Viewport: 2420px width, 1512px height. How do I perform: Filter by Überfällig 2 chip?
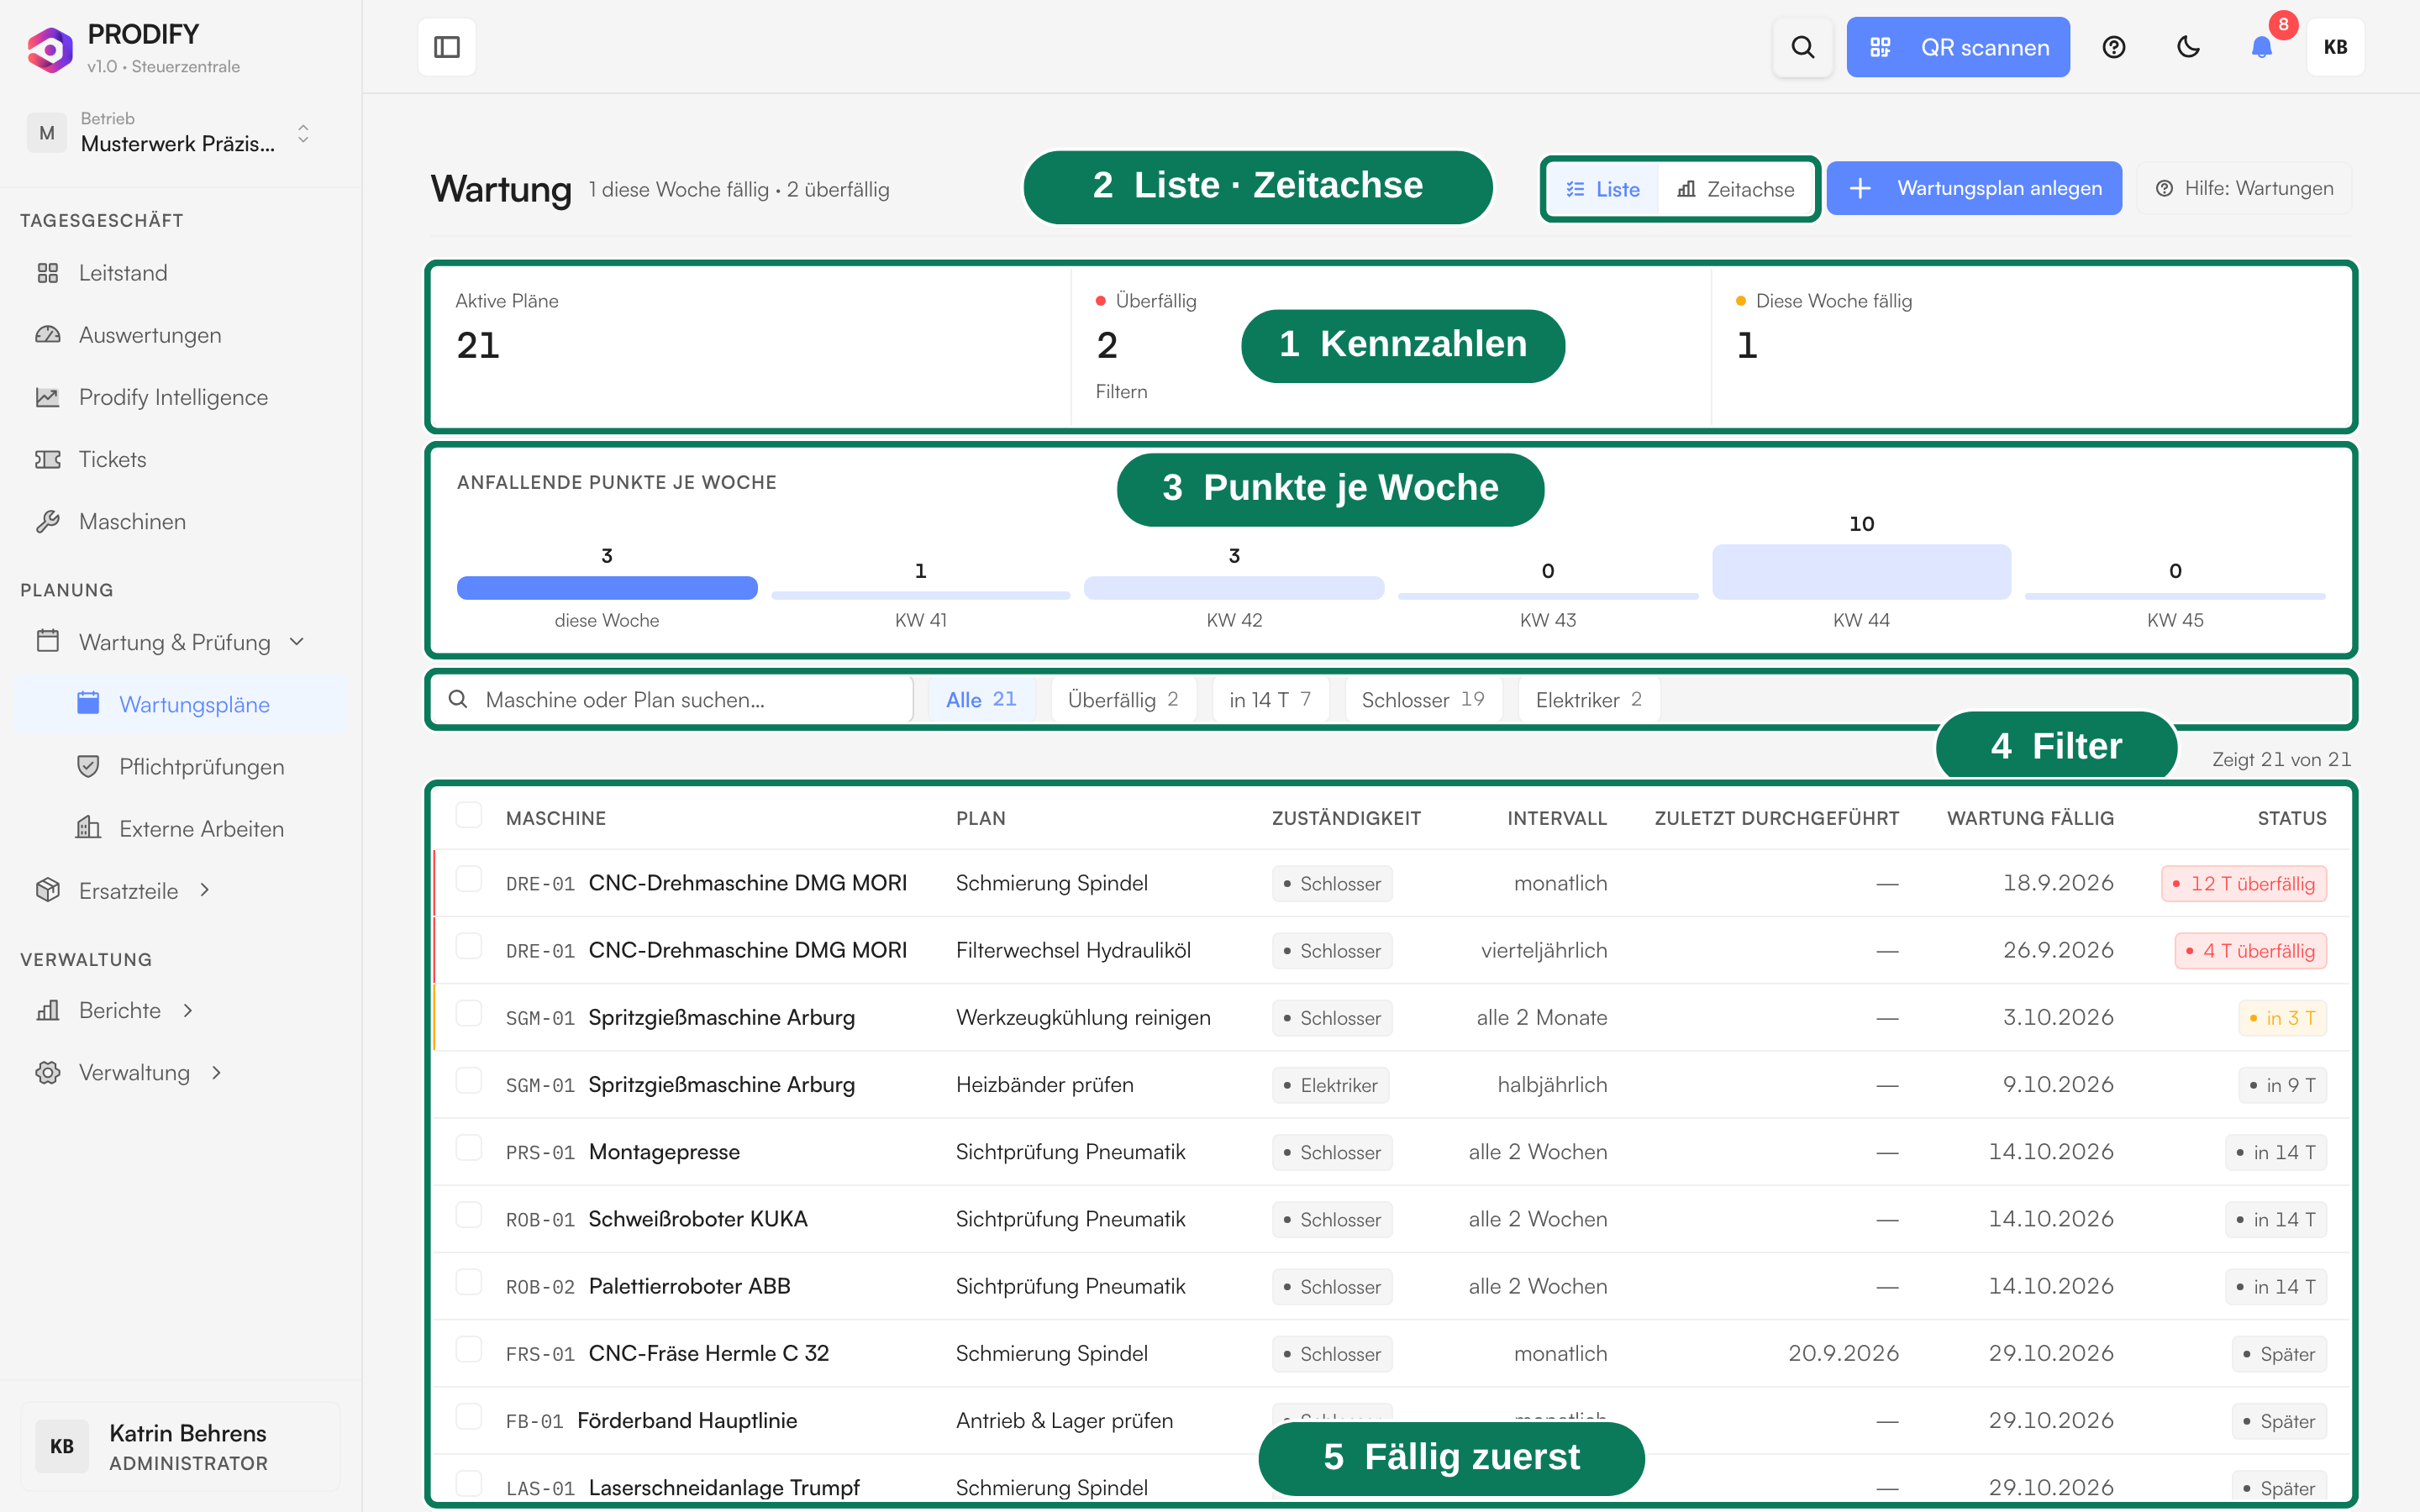[1123, 699]
